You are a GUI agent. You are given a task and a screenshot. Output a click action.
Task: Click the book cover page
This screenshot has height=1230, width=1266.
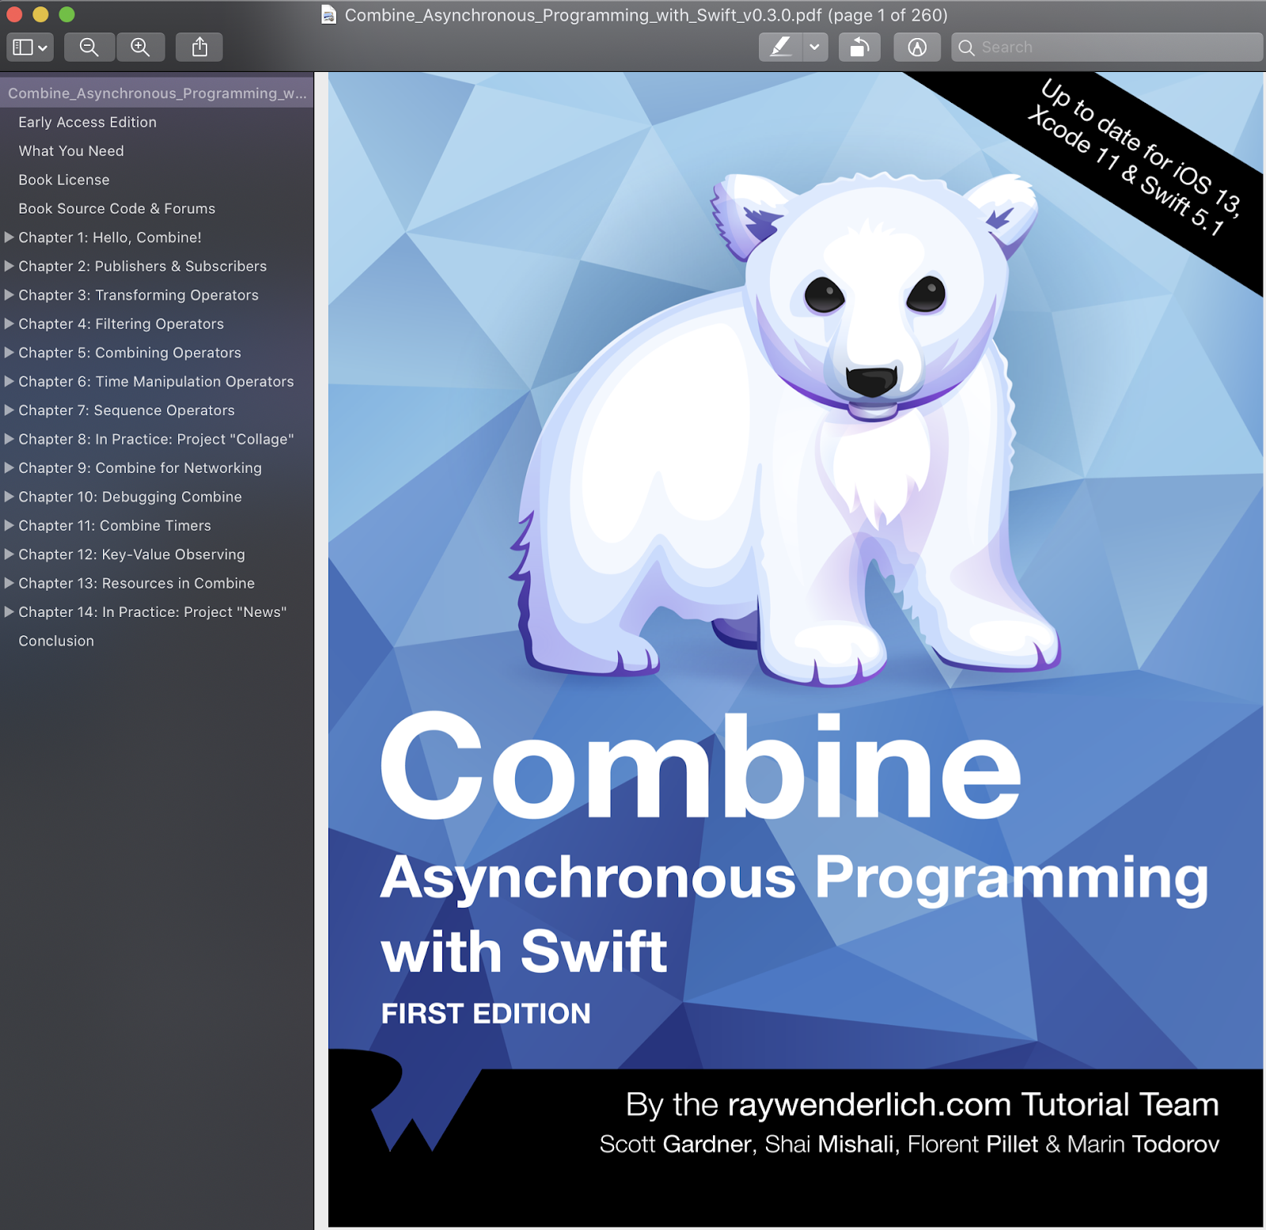click(x=795, y=649)
